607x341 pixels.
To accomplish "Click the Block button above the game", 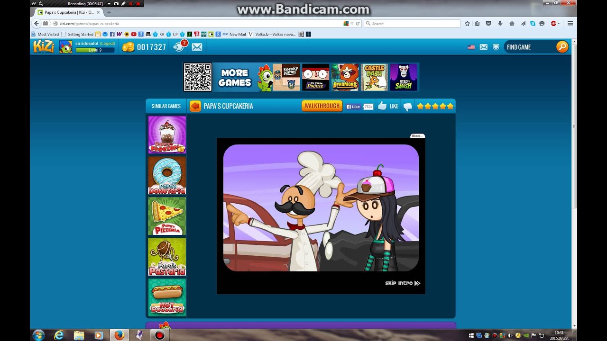I will tap(417, 136).
